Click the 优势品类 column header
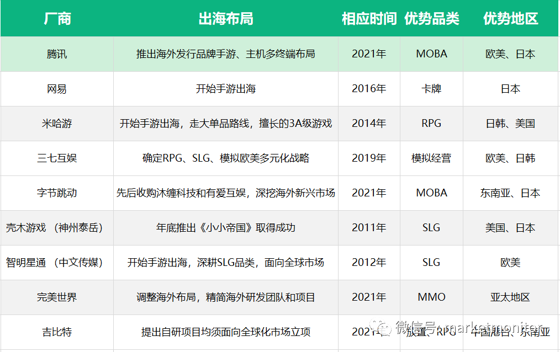 (431, 19)
